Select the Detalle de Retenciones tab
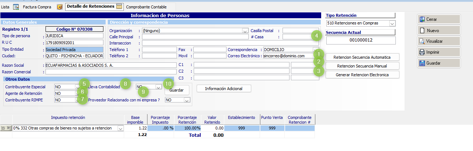 tap(90, 7)
